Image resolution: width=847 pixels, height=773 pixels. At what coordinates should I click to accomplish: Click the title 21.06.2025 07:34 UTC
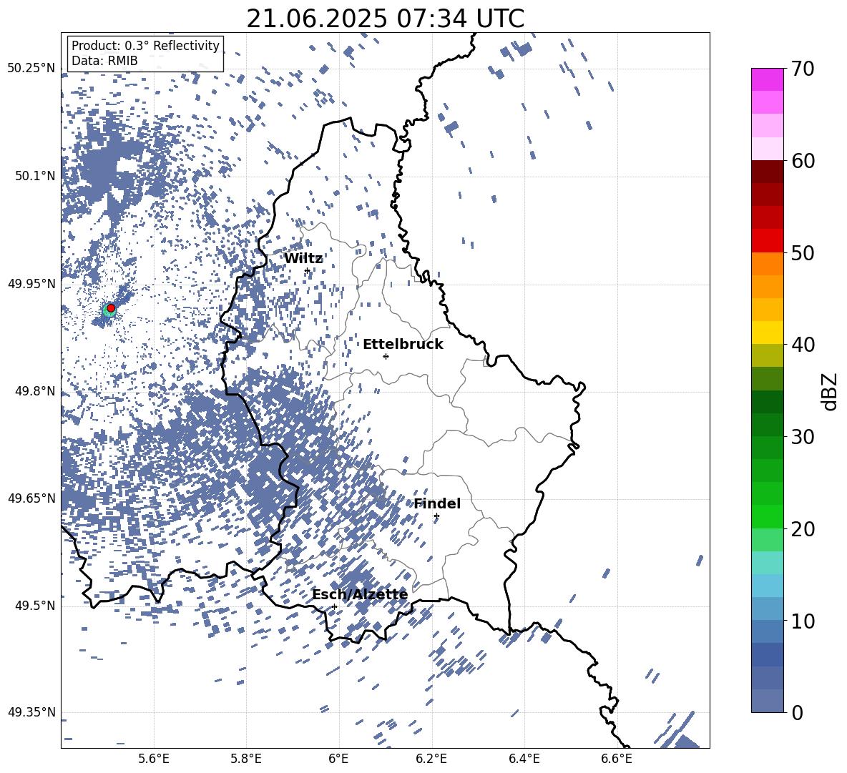[x=386, y=19]
